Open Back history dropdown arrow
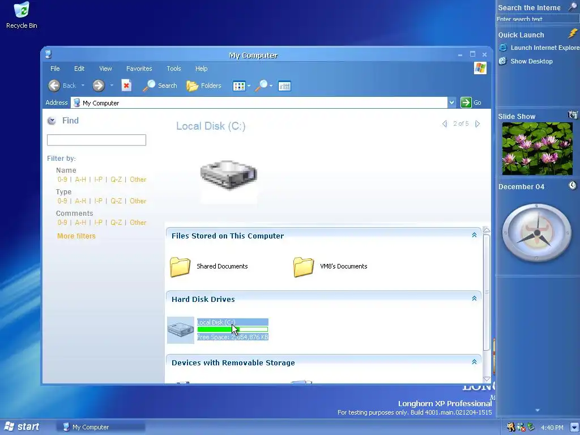 83,86
